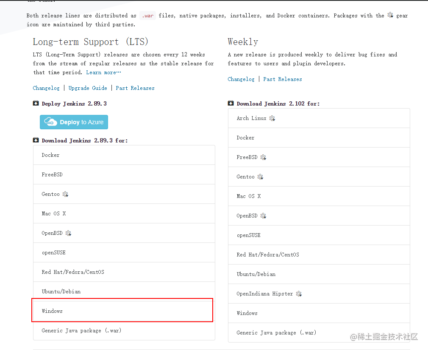The width and height of the screenshot is (428, 351).
Task: Click gear icon beside Weekly Gentoo
Action: (x=261, y=177)
